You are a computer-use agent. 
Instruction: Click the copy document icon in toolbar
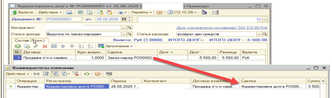(90, 12)
